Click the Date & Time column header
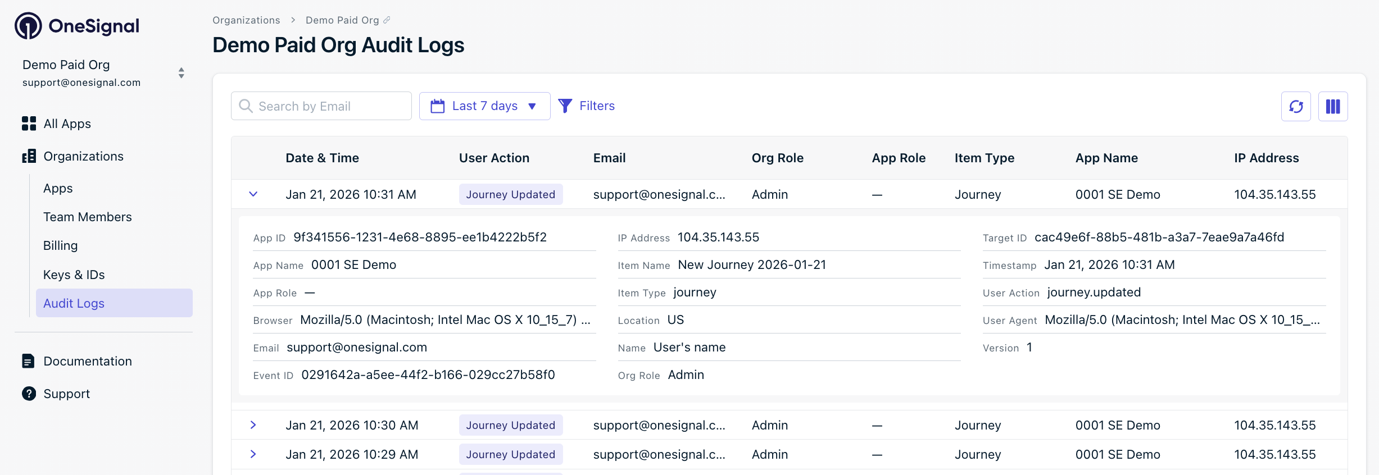1379x475 pixels. coord(322,158)
